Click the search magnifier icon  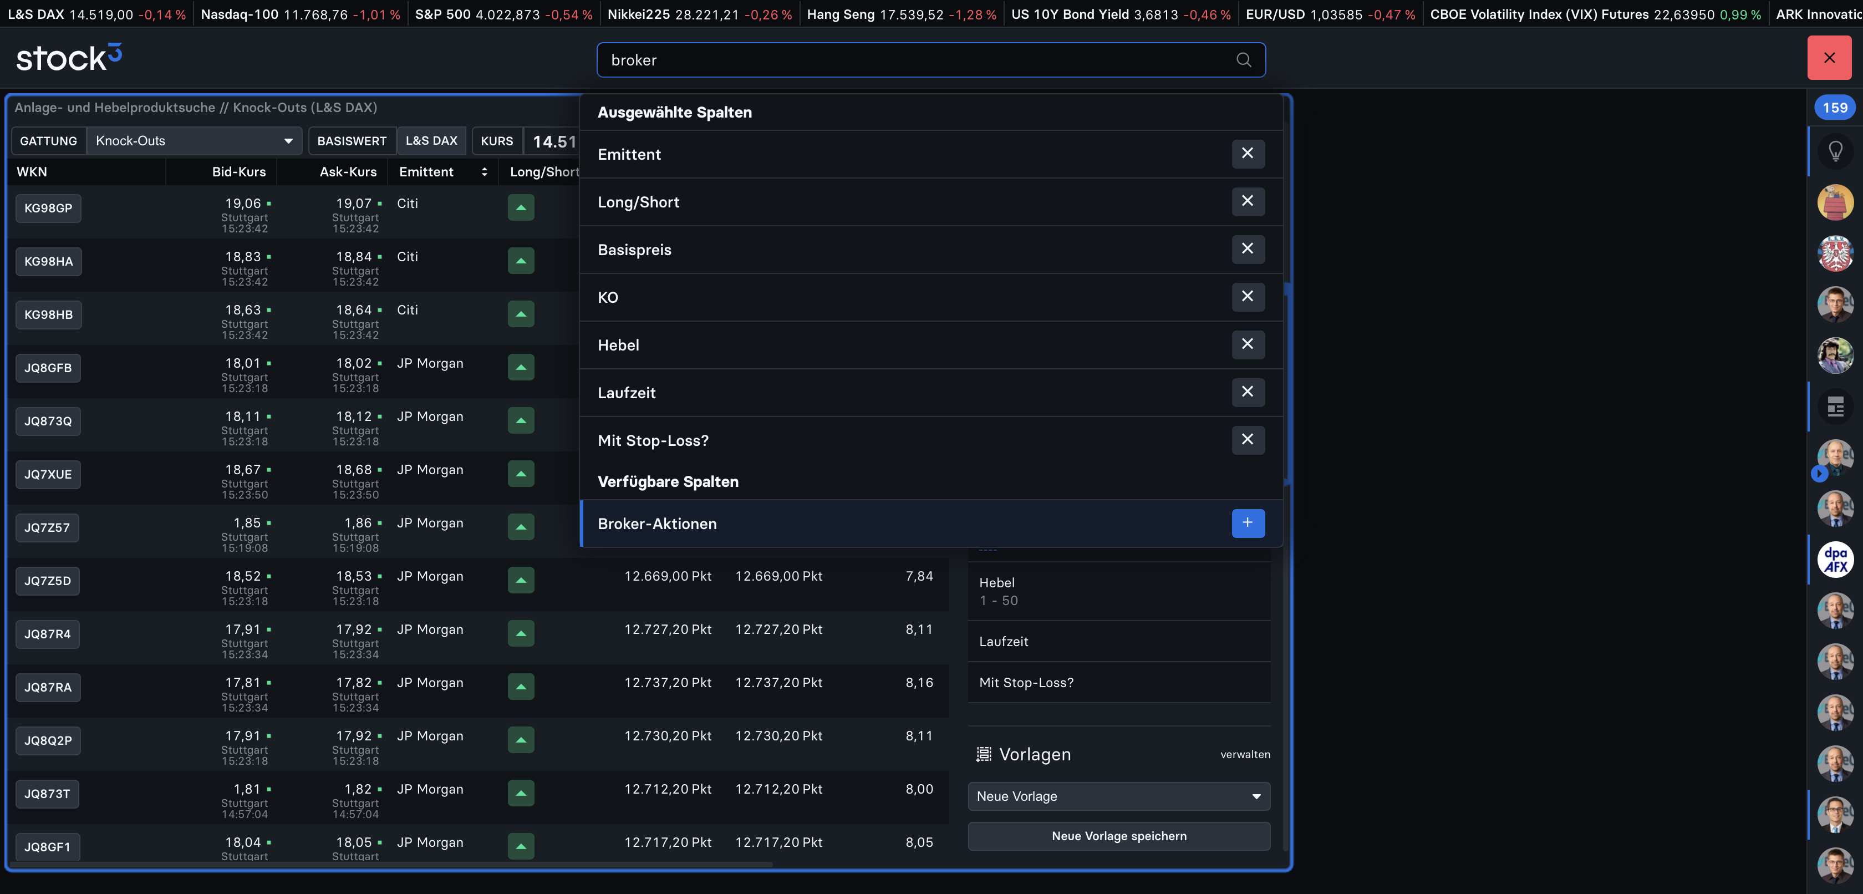pos(1243,60)
